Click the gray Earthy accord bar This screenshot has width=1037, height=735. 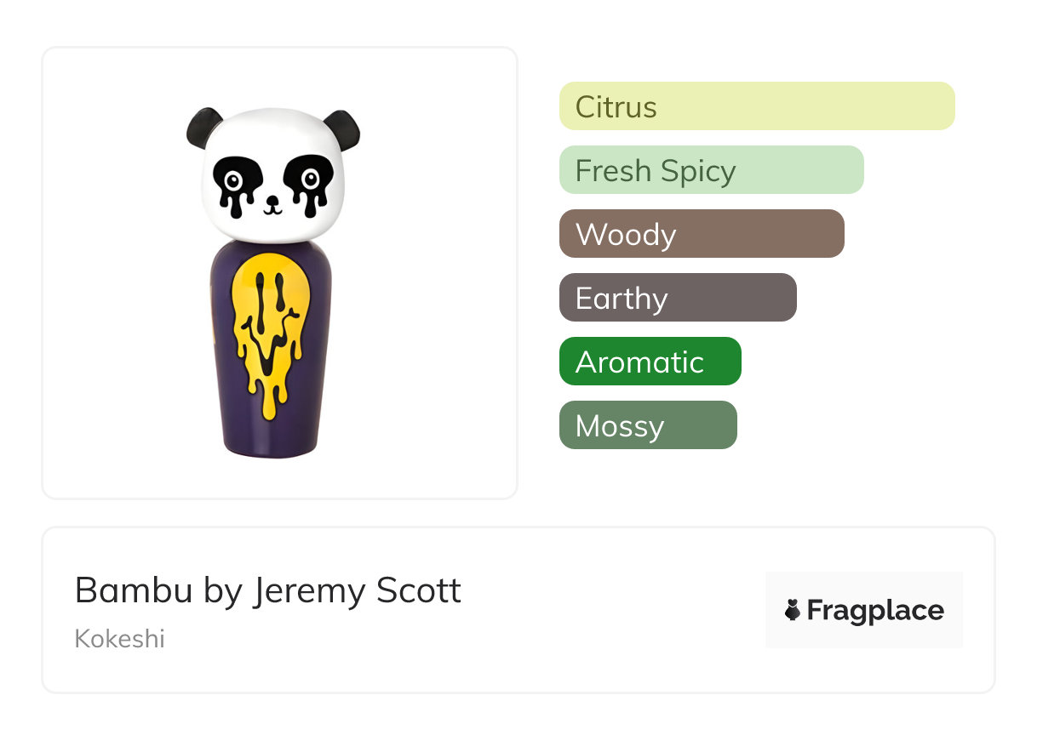pos(677,298)
